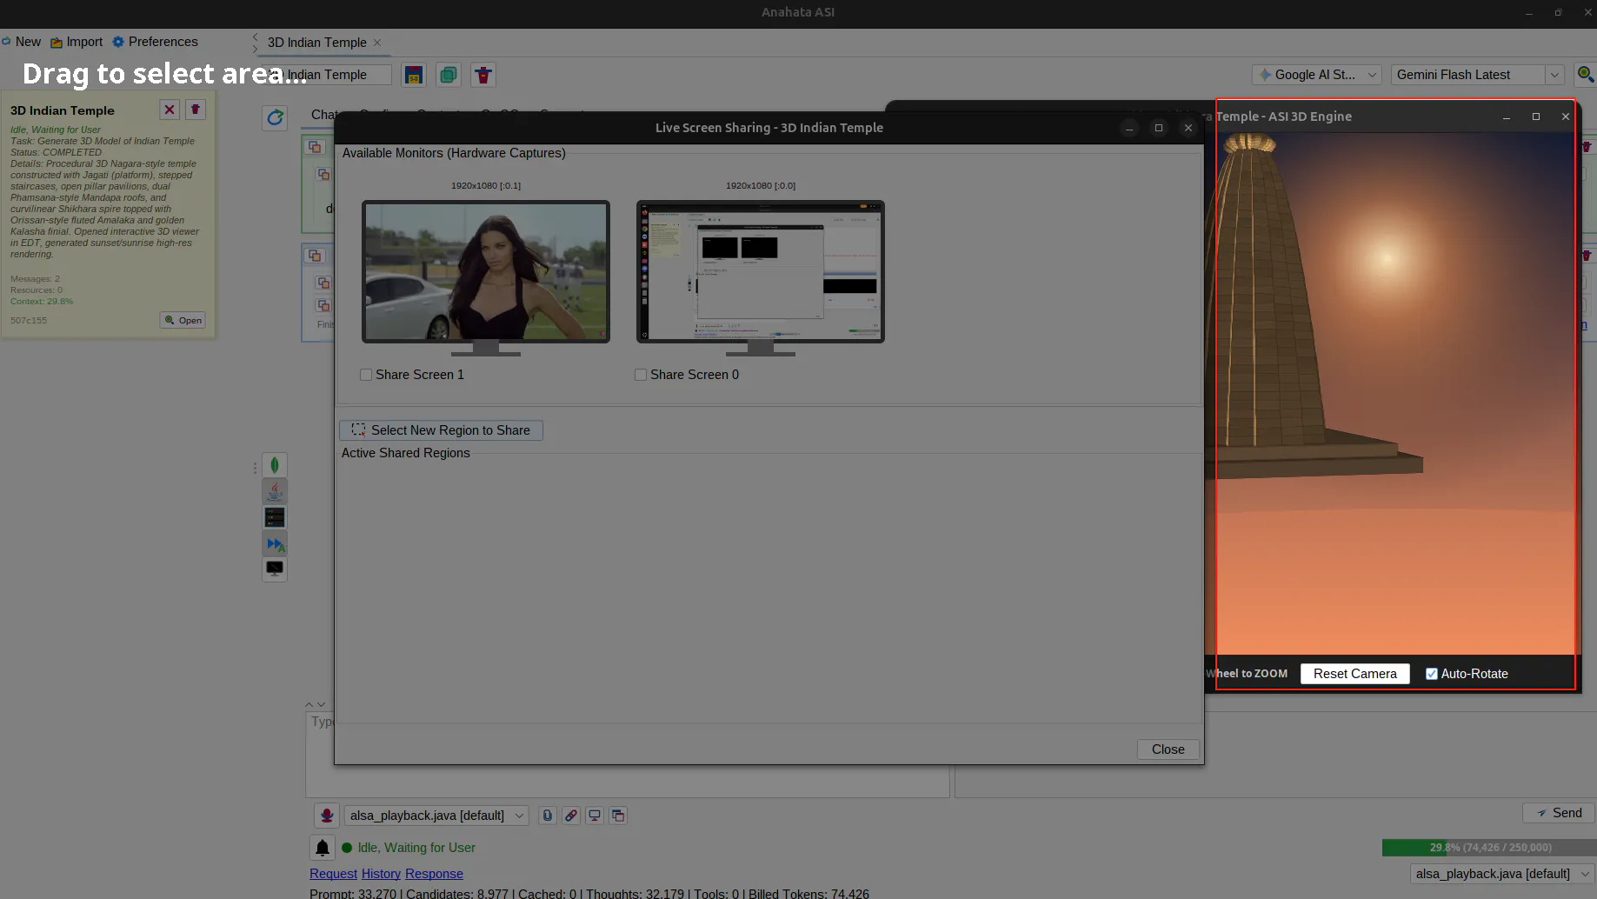The image size is (1597, 899).
Task: Open the alsa_playback.java dropdown at bottom right
Action: click(1502, 874)
